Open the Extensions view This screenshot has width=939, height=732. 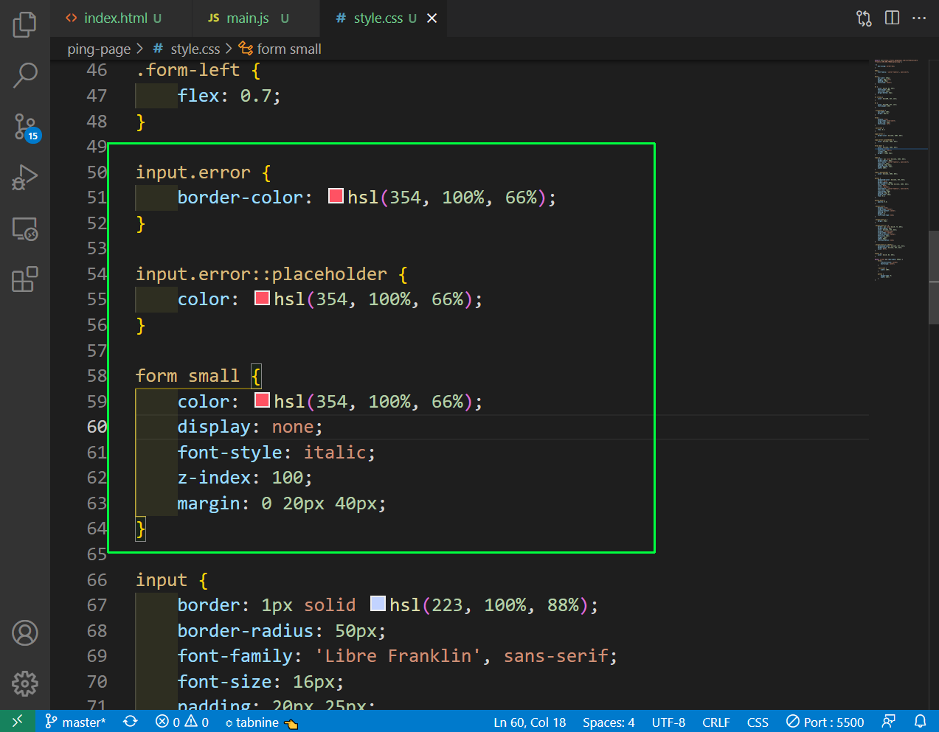(25, 279)
